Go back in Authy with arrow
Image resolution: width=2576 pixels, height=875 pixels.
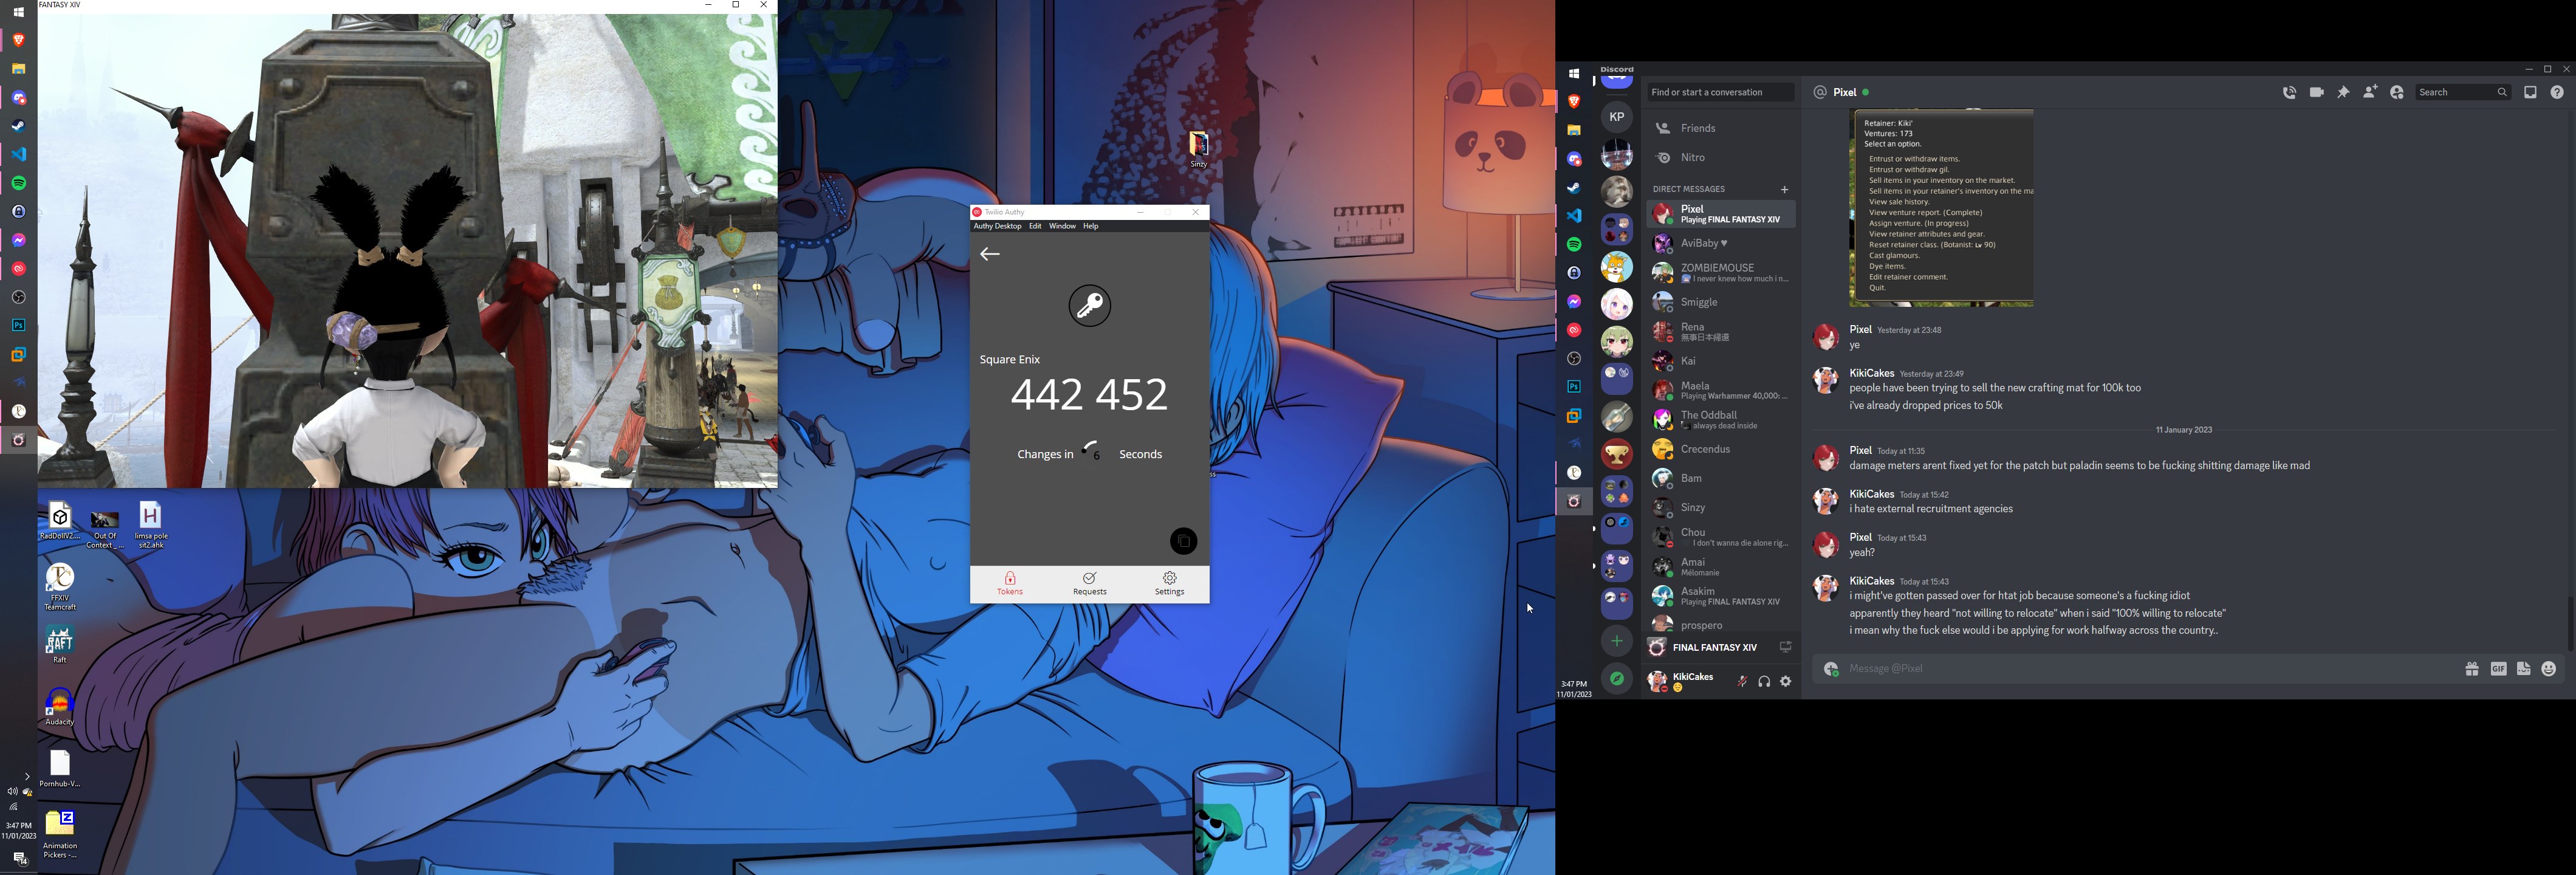pyautogui.click(x=990, y=254)
